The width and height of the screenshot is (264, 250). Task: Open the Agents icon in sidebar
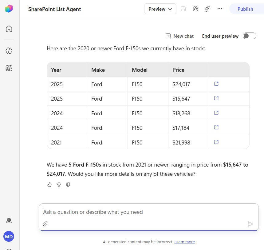[x=9, y=51]
